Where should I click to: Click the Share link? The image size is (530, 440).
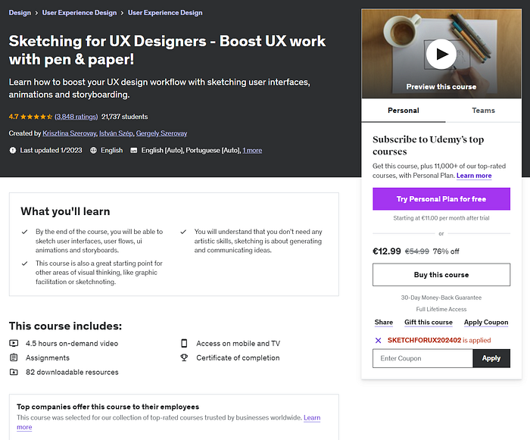[x=384, y=323]
